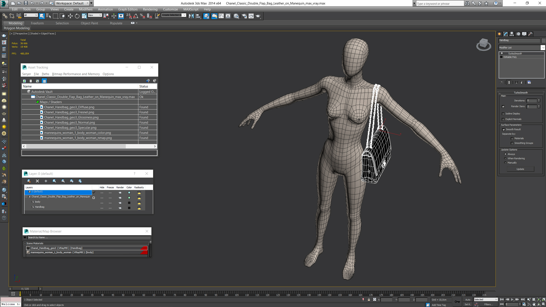Select the Move tool in main toolbar
Viewport: 546px width, 307px height.
(x=70, y=16)
